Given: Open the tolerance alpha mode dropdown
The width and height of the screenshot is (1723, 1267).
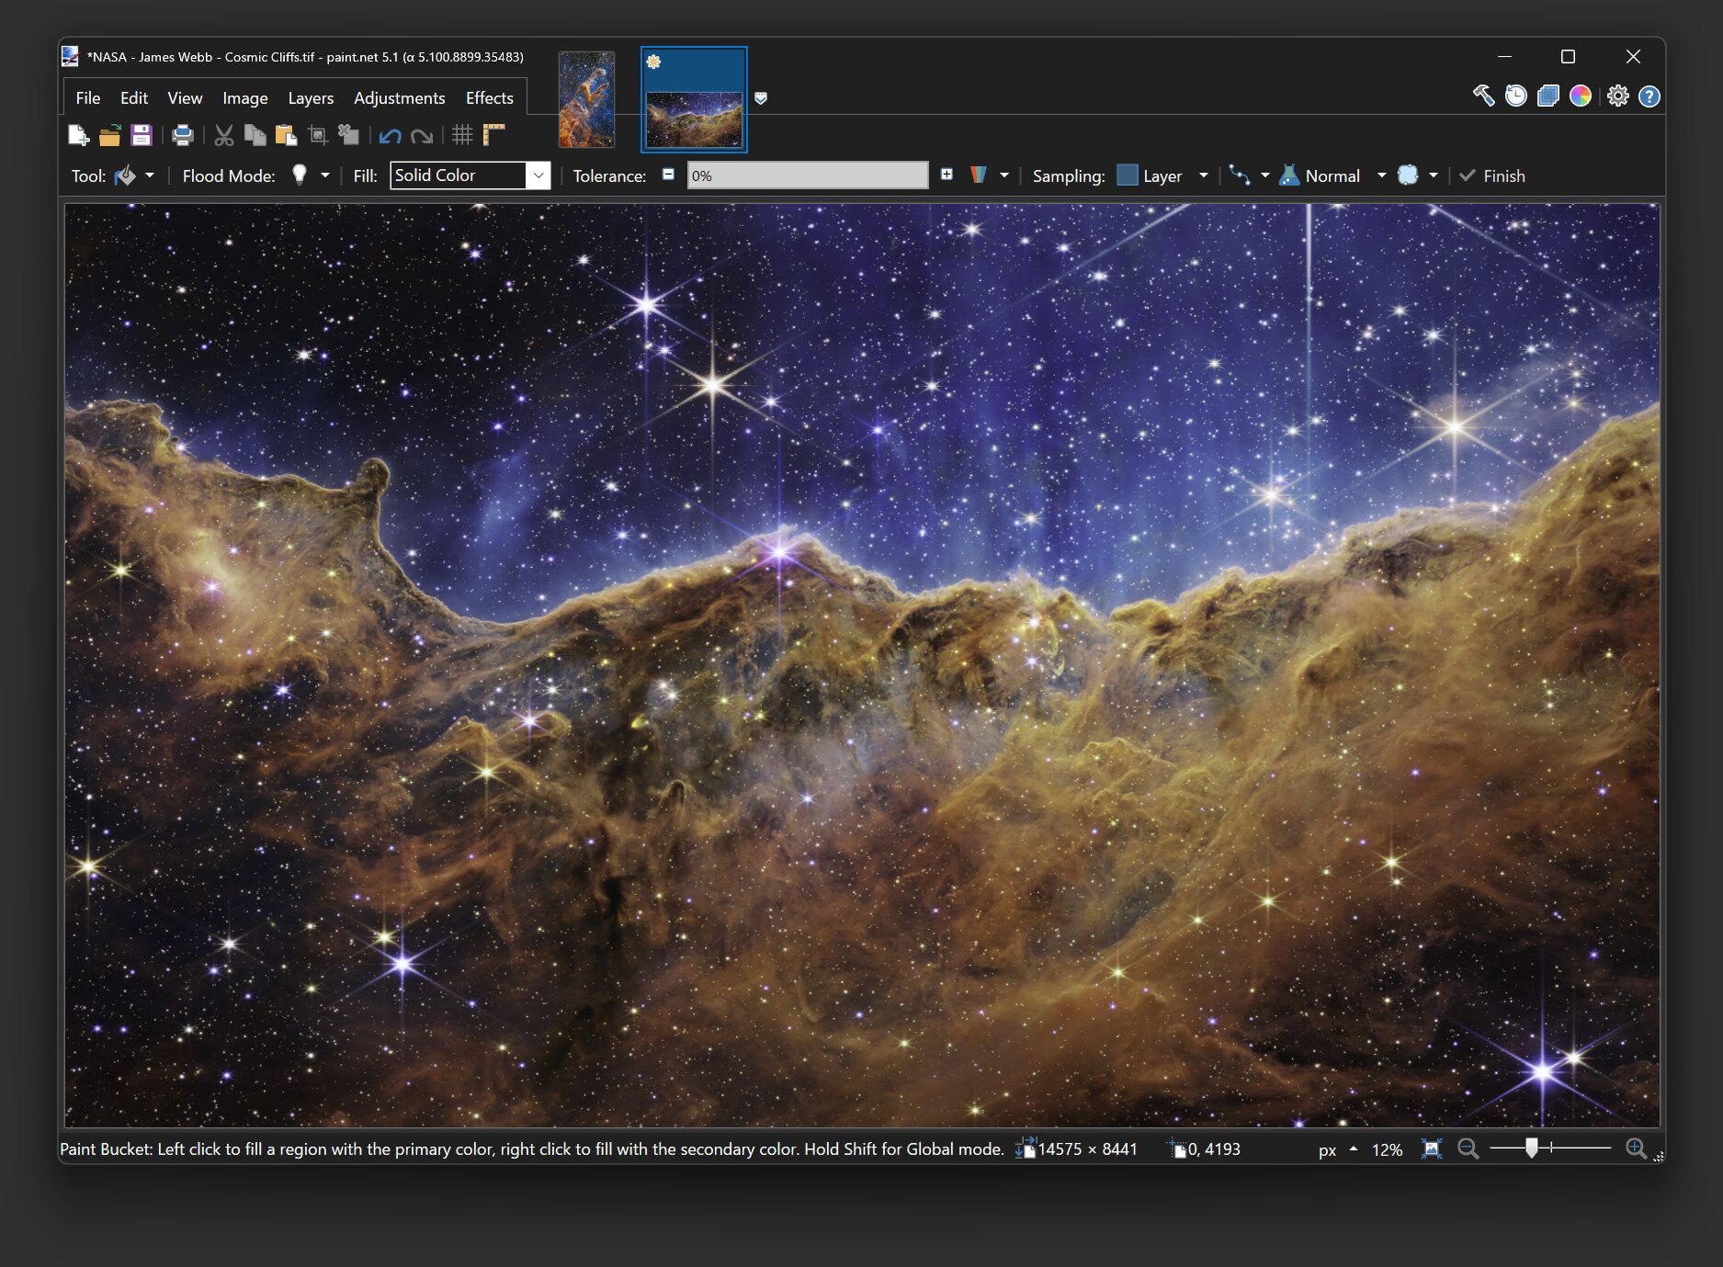Looking at the screenshot, I should pos(989,175).
